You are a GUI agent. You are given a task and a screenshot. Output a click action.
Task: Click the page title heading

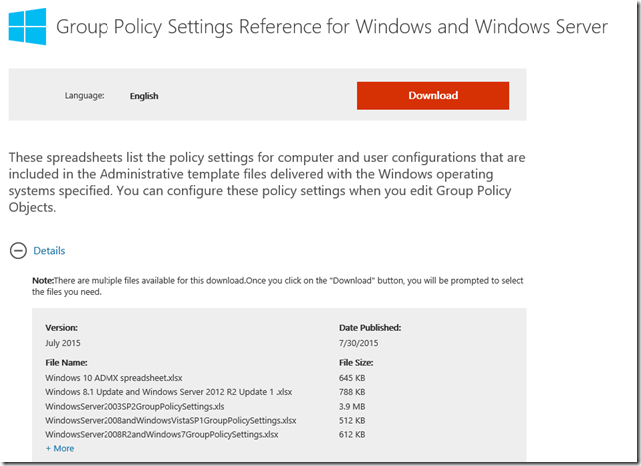pos(331,27)
